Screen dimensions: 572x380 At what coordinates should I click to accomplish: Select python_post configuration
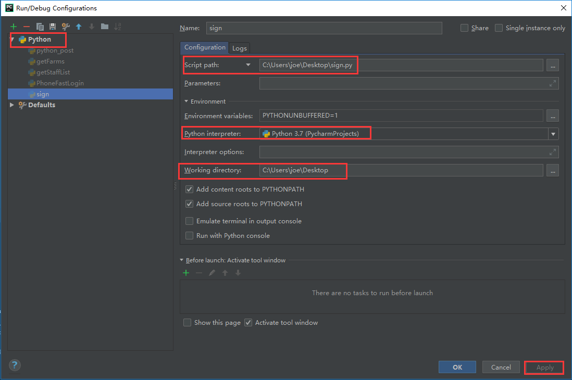(55, 50)
